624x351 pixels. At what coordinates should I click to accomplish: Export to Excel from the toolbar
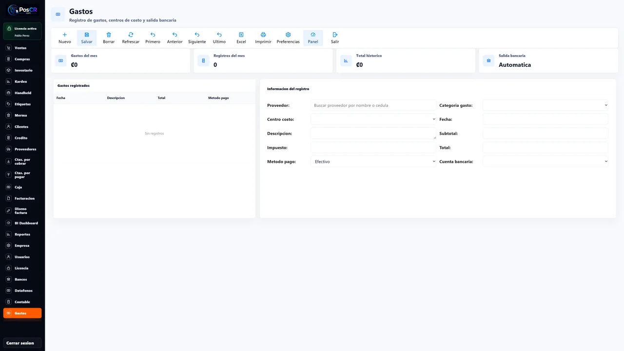point(241,38)
